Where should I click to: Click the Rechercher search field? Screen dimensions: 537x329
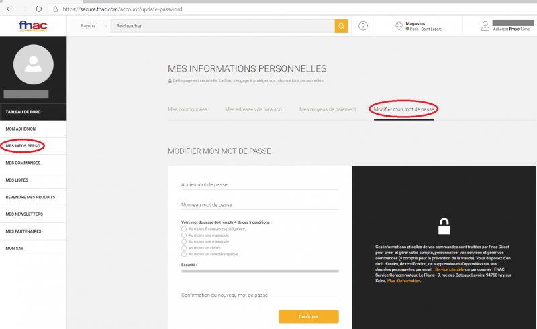click(222, 26)
